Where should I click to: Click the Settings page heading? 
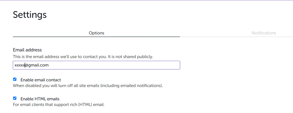[x=30, y=15]
